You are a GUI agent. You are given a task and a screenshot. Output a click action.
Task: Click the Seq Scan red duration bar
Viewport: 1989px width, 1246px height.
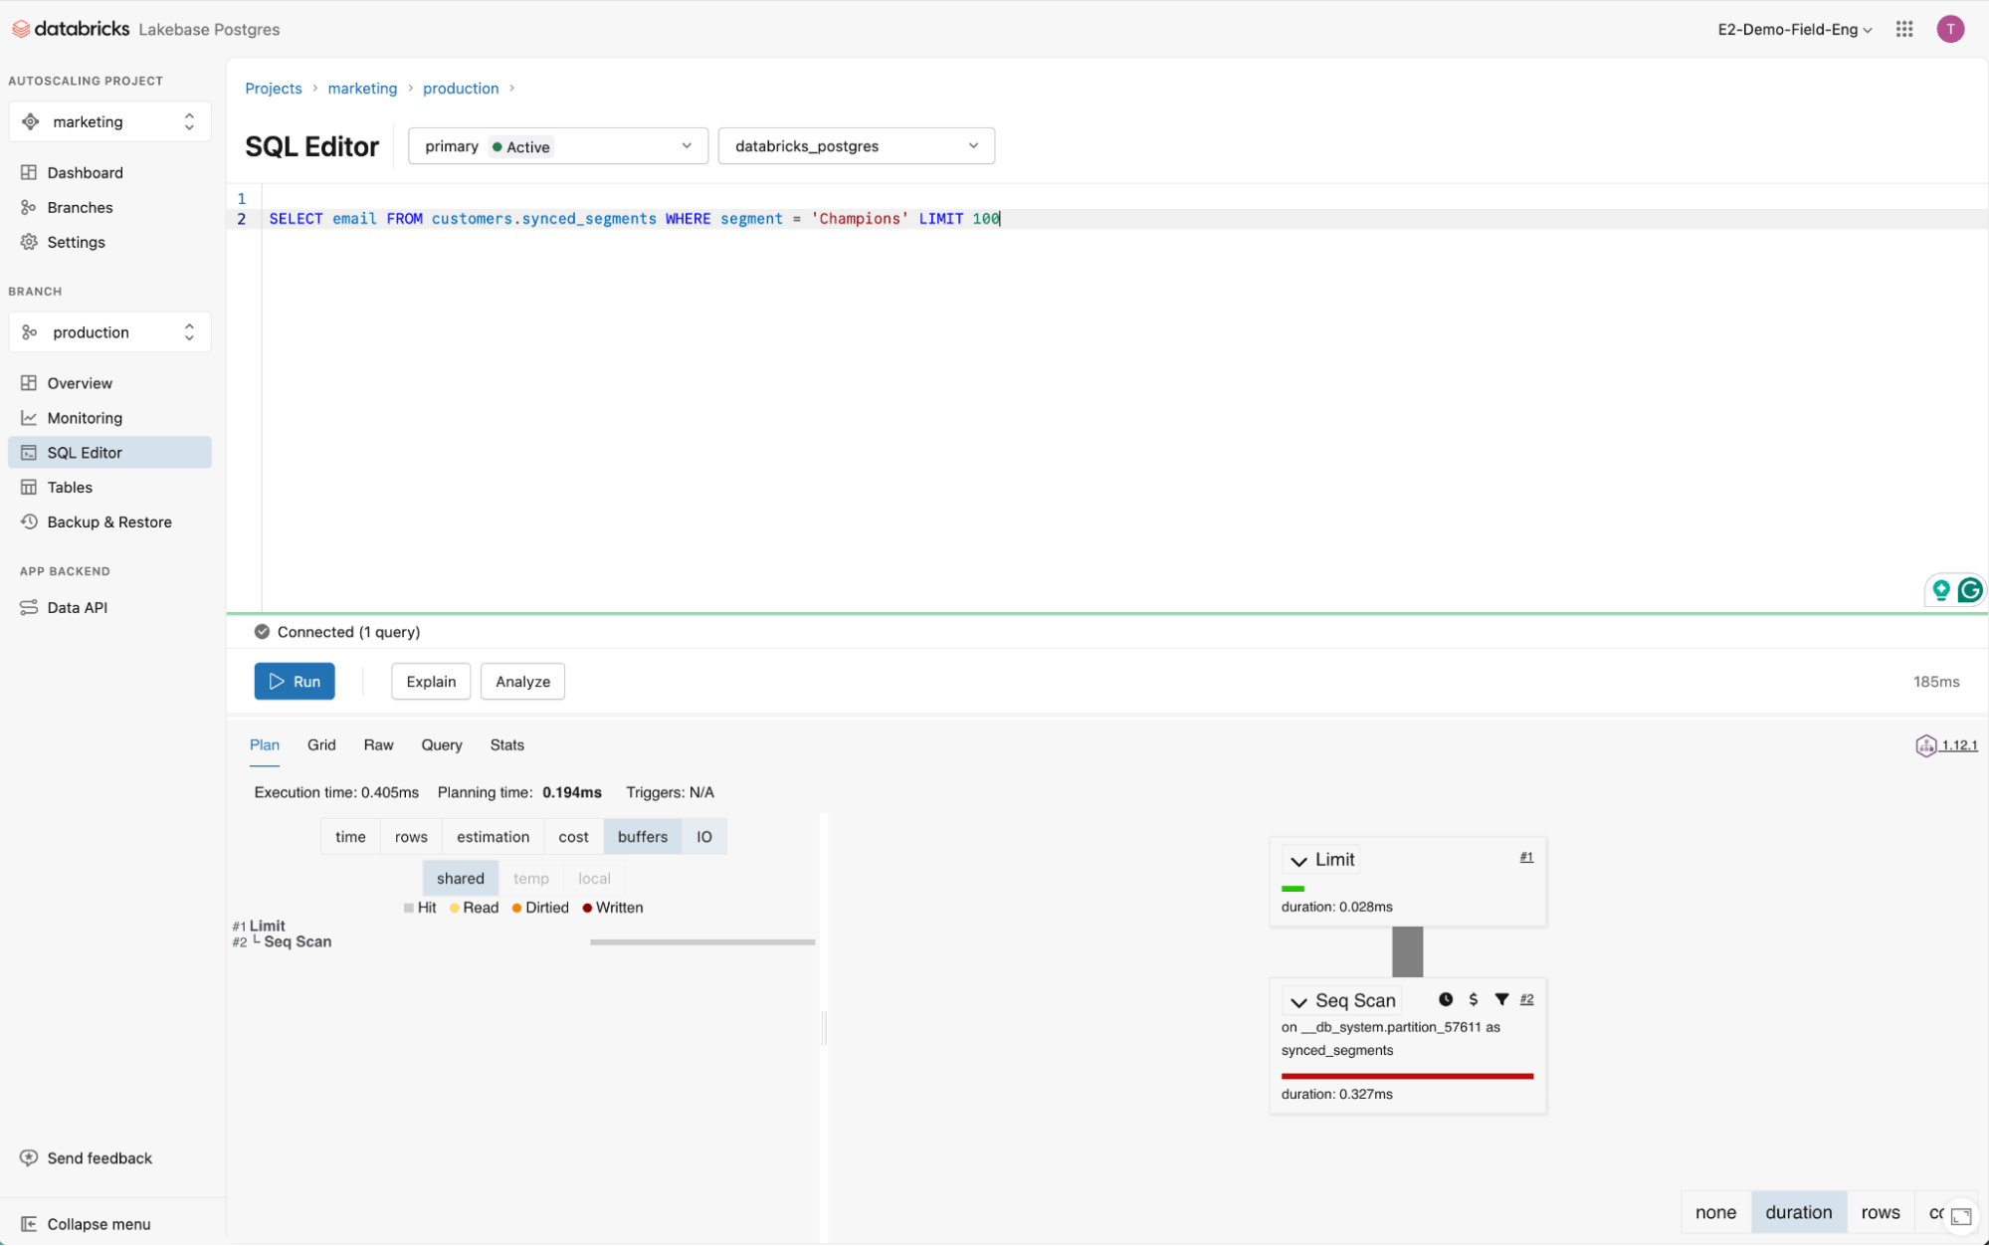pyautogui.click(x=1407, y=1076)
